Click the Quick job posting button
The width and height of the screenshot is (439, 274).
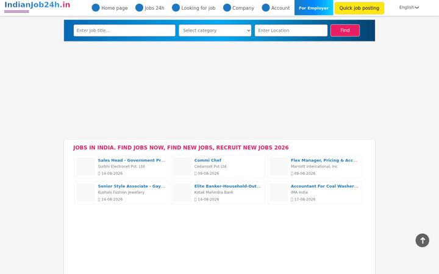pyautogui.click(x=359, y=8)
